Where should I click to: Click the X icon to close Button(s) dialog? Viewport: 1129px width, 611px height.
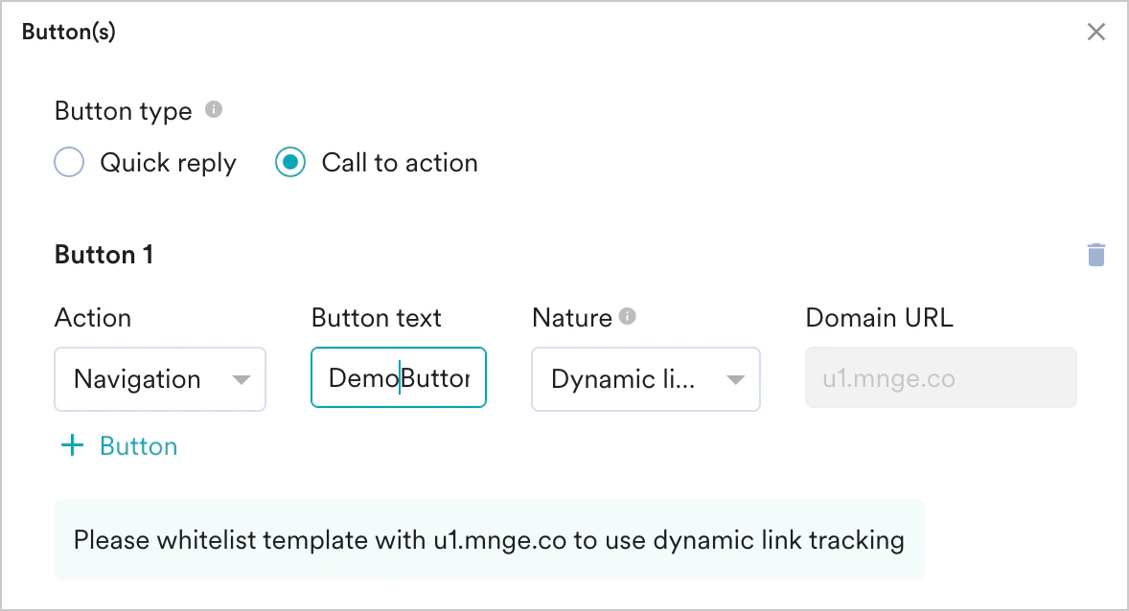(1096, 31)
